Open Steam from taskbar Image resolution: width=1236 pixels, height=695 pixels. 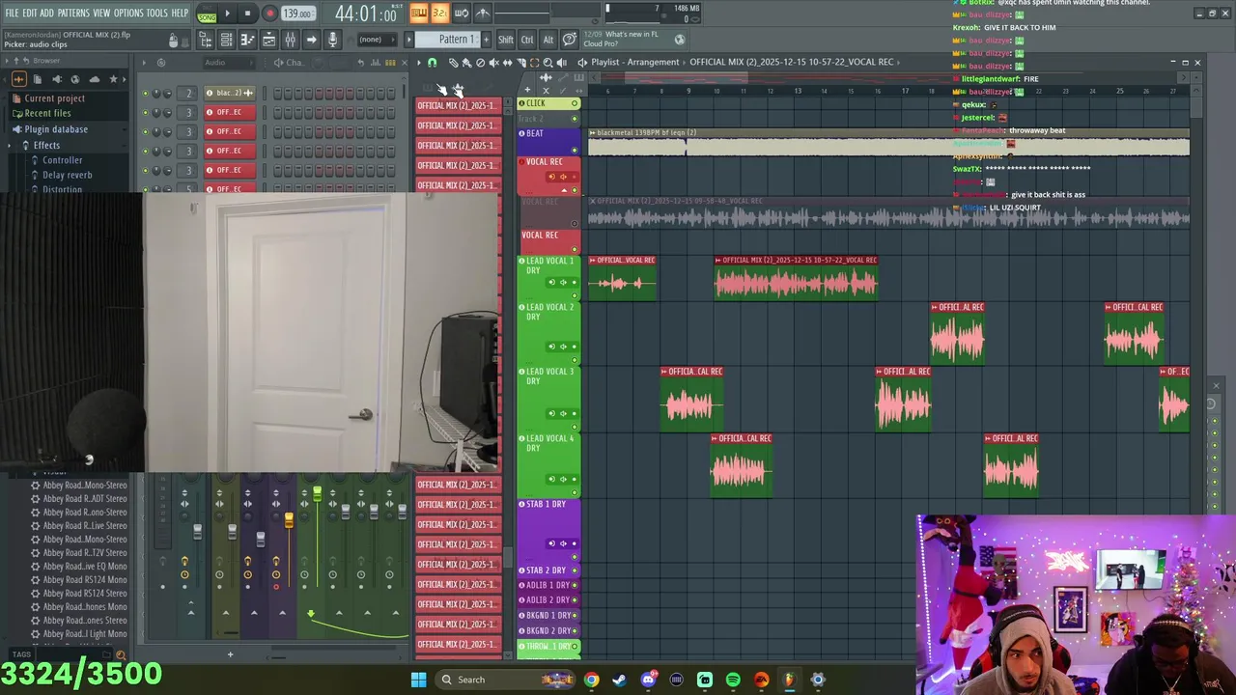619,680
